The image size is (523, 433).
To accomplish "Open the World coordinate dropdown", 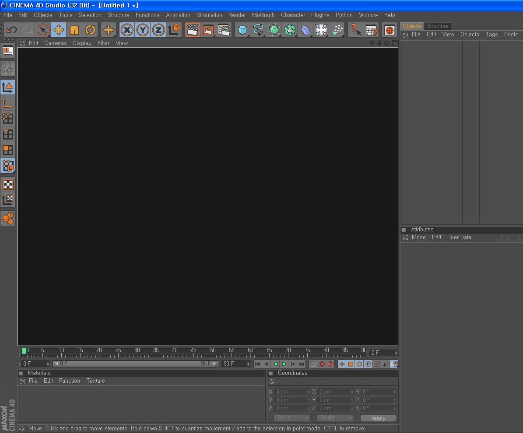I will pyautogui.click(x=292, y=418).
